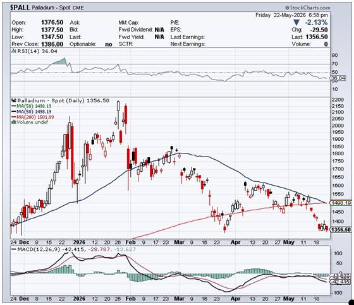354x305 pixels.
Task: Click the MACD axis tag -42.415
Action: point(341,282)
